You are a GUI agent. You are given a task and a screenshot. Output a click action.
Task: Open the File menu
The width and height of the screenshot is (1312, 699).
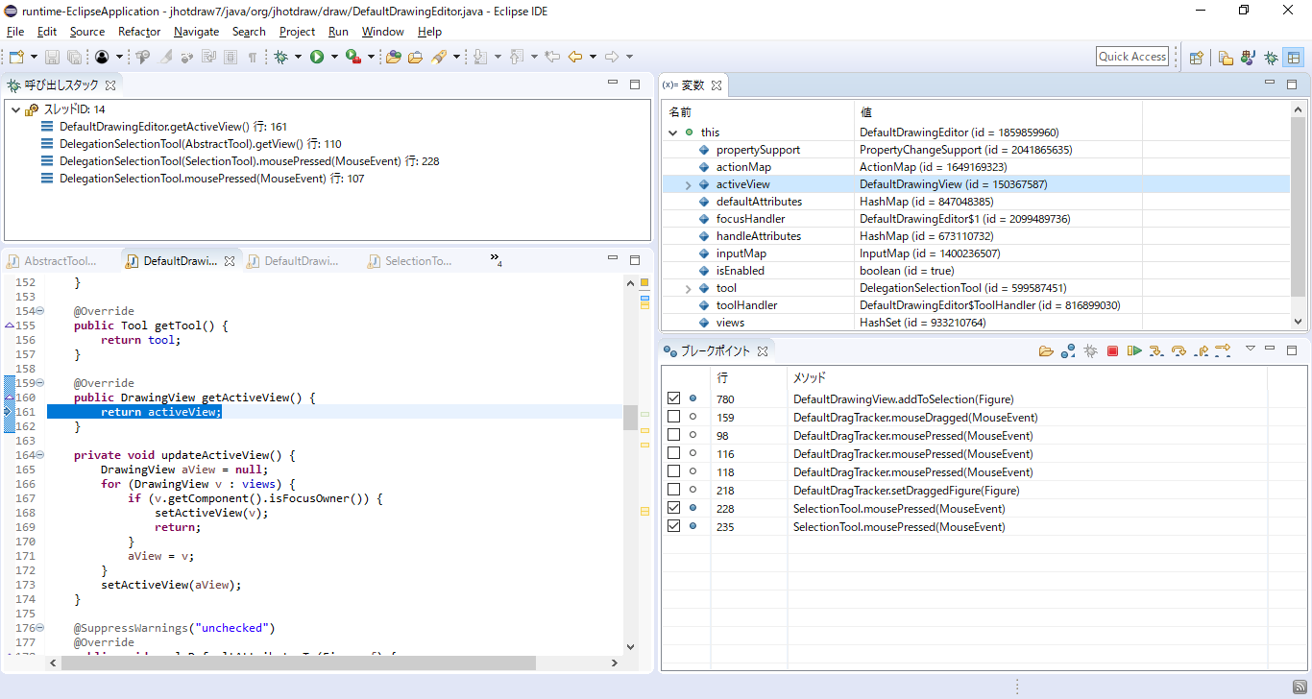[x=15, y=32]
